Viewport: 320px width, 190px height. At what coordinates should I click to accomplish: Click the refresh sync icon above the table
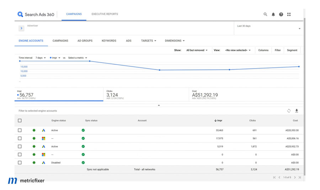pos(289,111)
